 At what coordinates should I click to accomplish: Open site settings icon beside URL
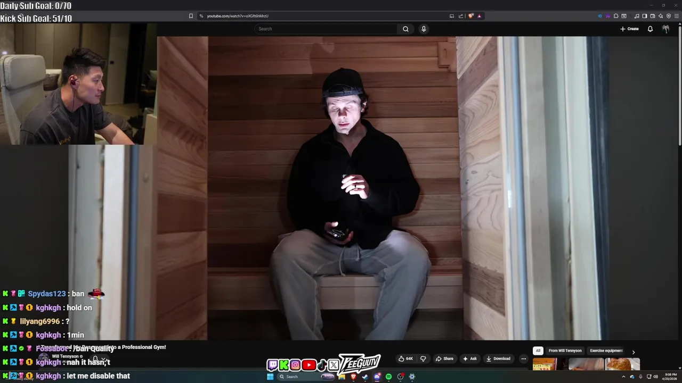[201, 16]
